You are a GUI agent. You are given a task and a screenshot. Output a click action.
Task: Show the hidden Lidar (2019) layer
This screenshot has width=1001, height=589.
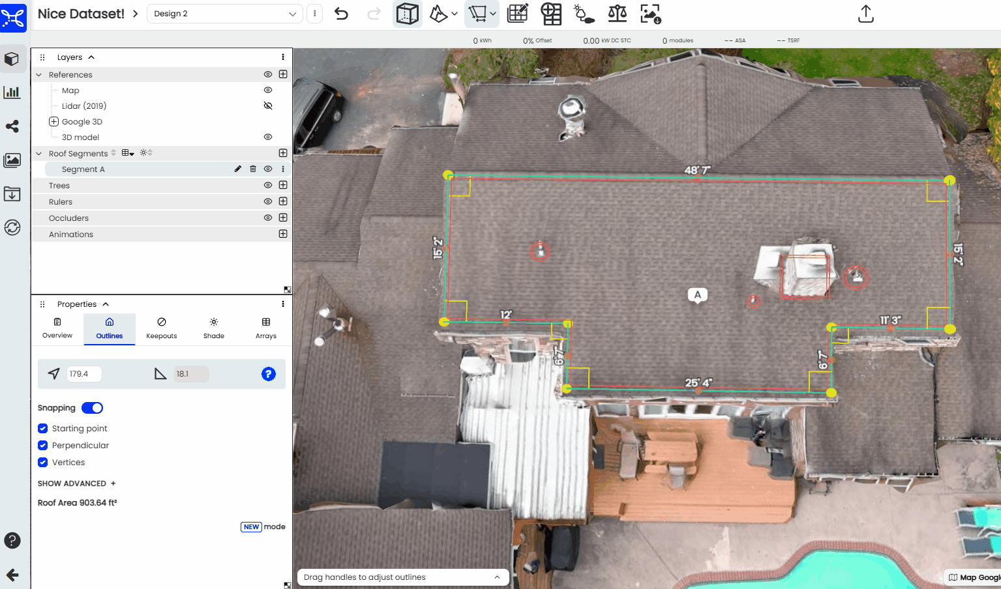[x=268, y=106]
